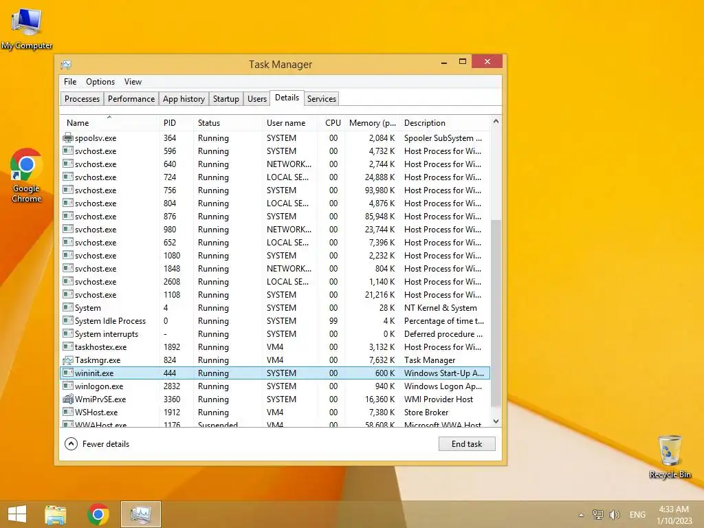Sort by Memory column header

click(373, 123)
